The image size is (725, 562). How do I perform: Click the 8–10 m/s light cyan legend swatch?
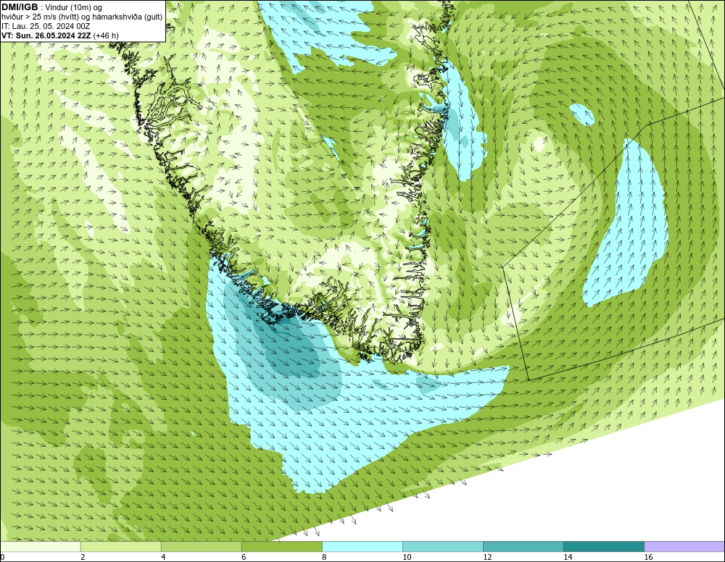point(362,547)
